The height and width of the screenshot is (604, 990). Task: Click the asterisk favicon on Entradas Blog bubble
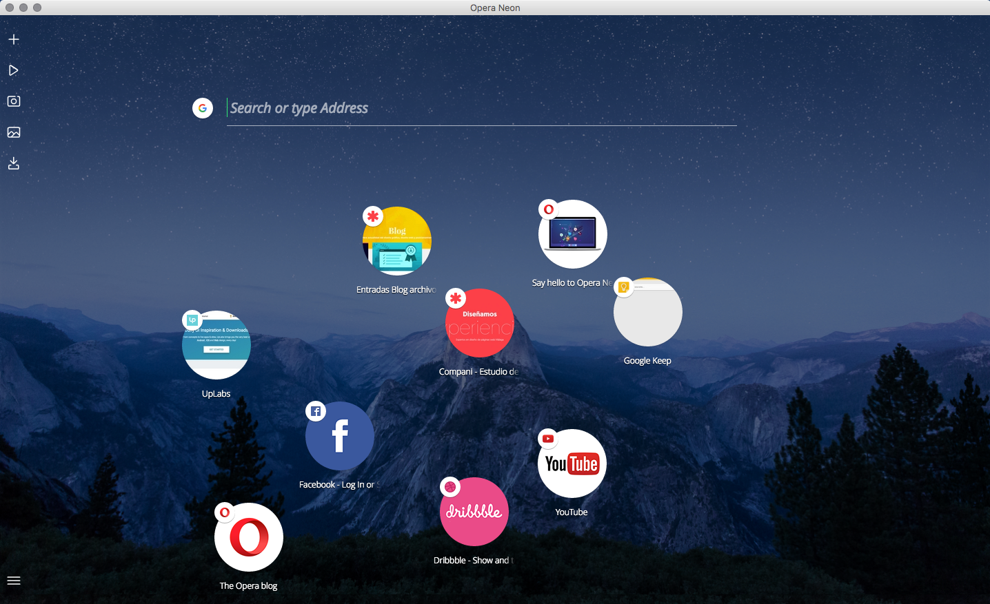click(x=373, y=216)
